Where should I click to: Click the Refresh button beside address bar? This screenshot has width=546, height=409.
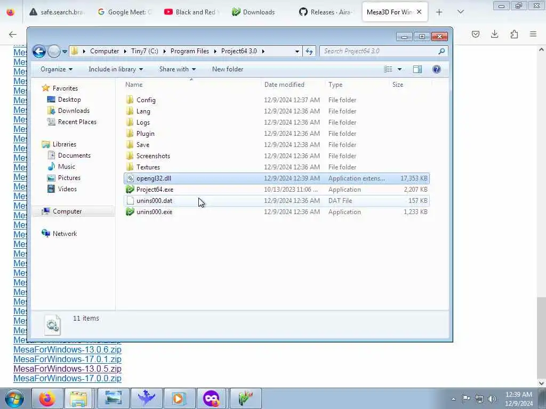coord(309,51)
